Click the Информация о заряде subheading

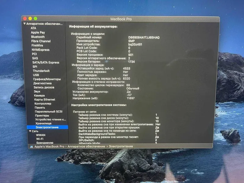tap(88, 65)
